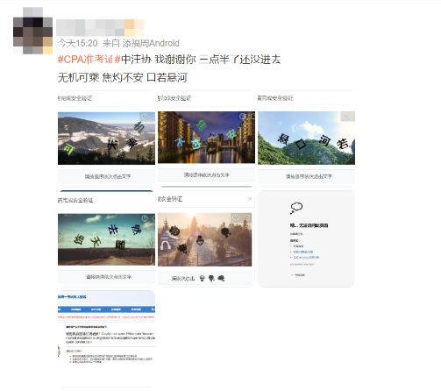Open the snowy mountain captcha image
The width and height of the screenshot is (441, 391).
[106, 139]
